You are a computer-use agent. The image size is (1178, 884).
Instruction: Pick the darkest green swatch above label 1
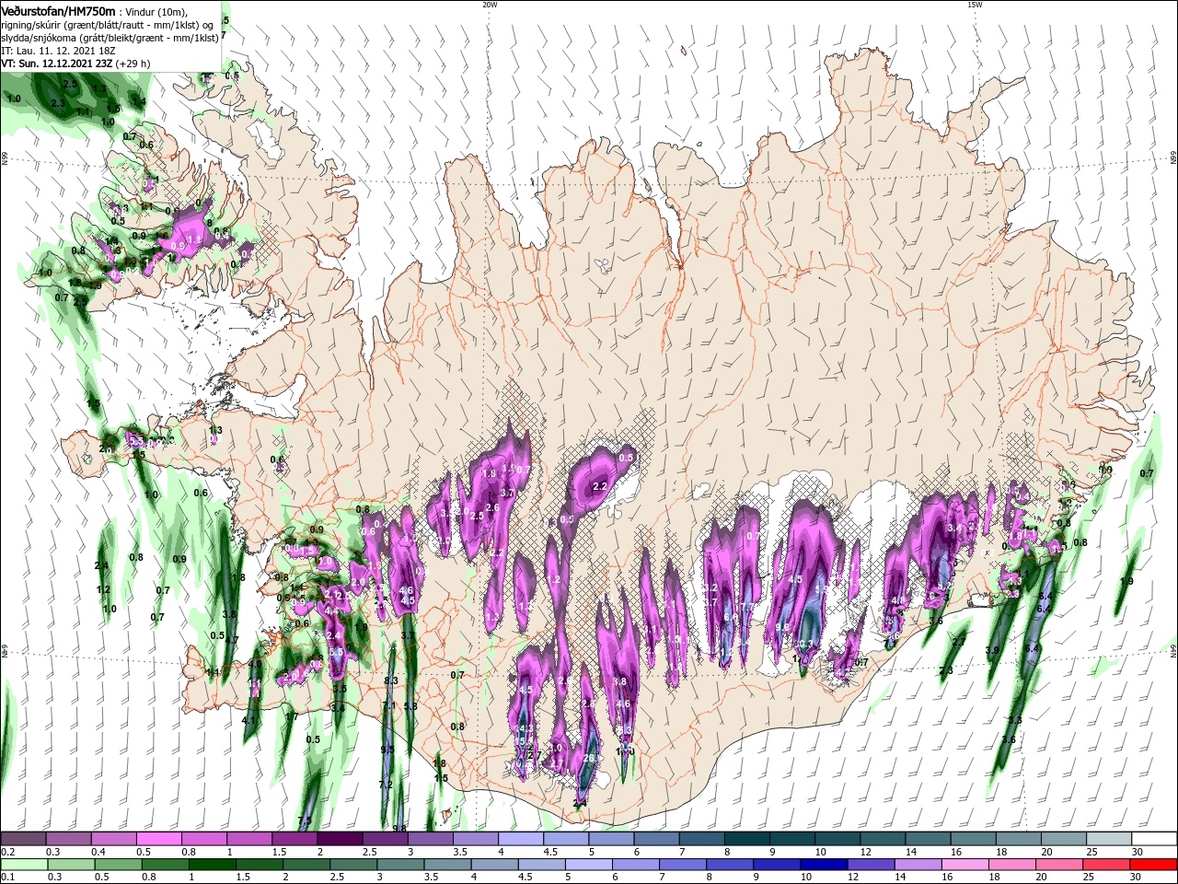click(212, 865)
